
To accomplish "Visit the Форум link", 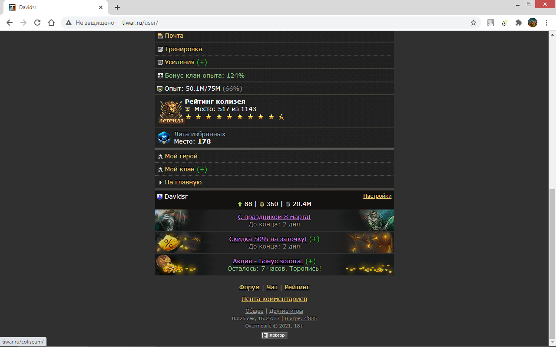I will coord(249,287).
